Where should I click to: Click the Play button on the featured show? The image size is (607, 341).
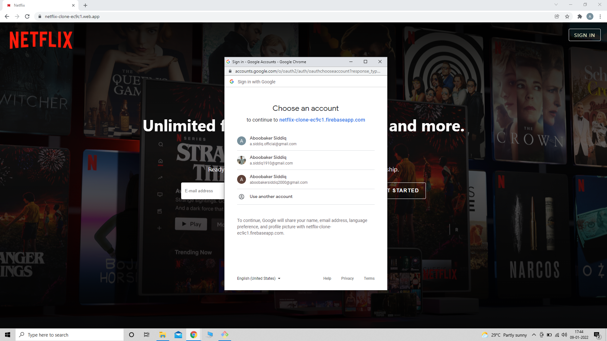point(191,224)
